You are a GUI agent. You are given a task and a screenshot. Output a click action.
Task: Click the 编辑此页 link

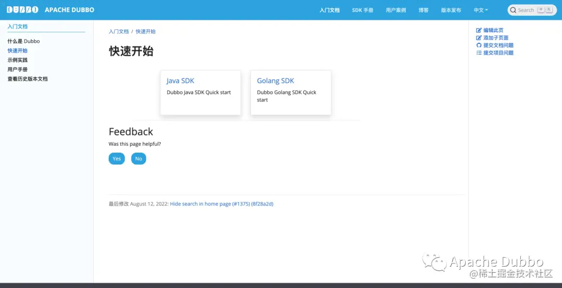[x=493, y=31]
